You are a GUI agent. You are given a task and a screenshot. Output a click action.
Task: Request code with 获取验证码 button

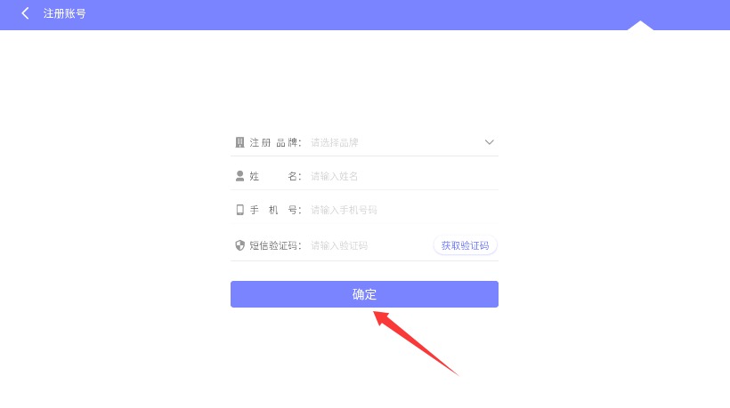point(465,245)
